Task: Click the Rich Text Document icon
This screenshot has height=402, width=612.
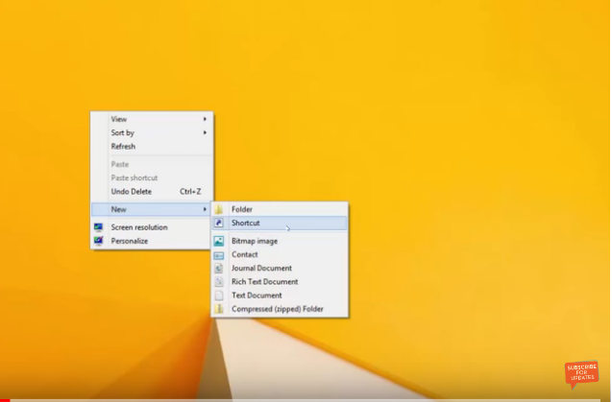Action: 219,282
